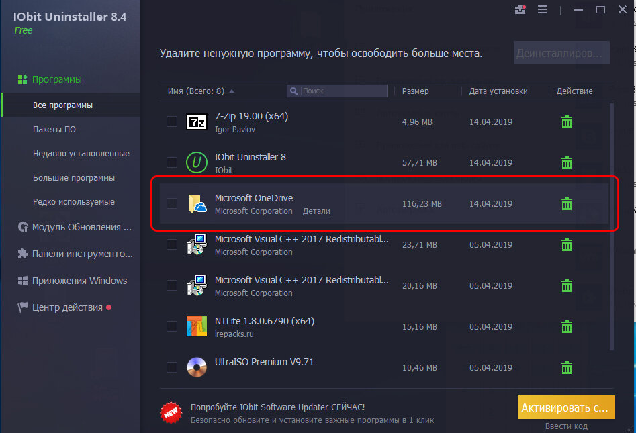Screen dimensions: 636x433
Task: Check the Microsoft OneDrive checkbox
Action: [171, 203]
